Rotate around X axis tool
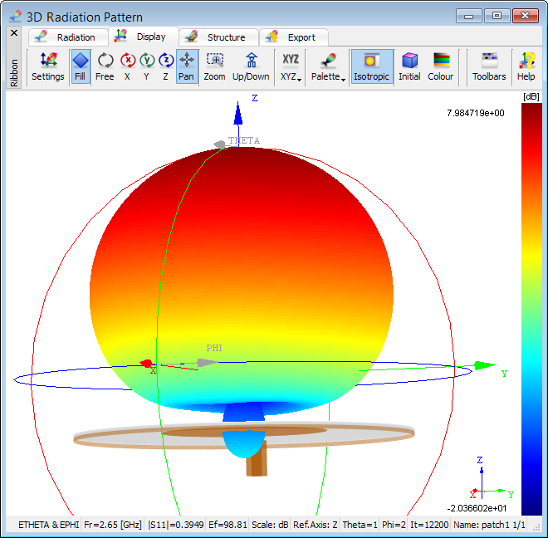548x538 pixels. pyautogui.click(x=127, y=66)
